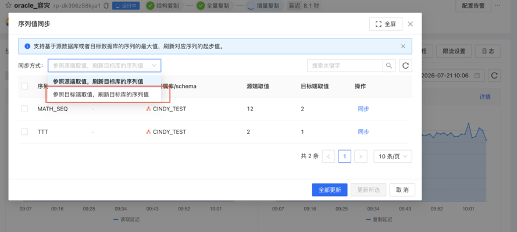Select 参照源端取值，刷新目标库的序列值 option

click(105, 81)
